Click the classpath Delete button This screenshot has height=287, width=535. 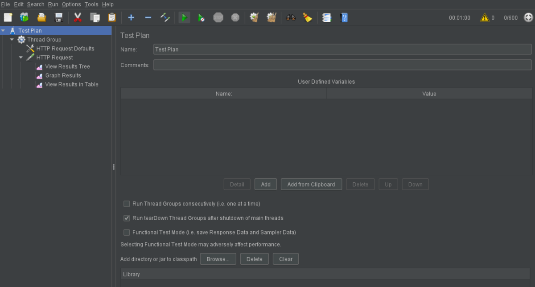coord(255,259)
